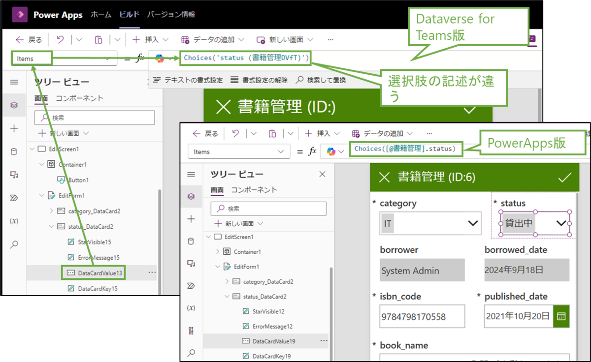Expand category_DataCard2 in front window tree
This screenshot has height=362, width=591.
(x=227, y=282)
